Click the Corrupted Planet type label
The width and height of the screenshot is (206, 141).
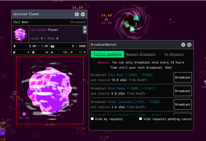(x=44, y=30)
